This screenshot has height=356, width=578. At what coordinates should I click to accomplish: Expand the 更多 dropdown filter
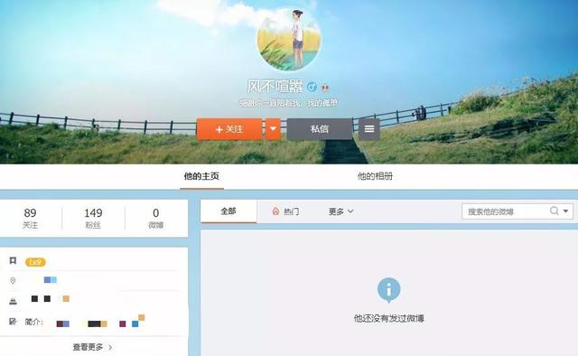click(x=341, y=211)
